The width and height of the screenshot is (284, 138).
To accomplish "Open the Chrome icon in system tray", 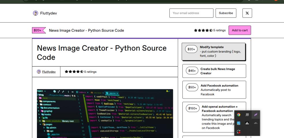I will point(238,114).
